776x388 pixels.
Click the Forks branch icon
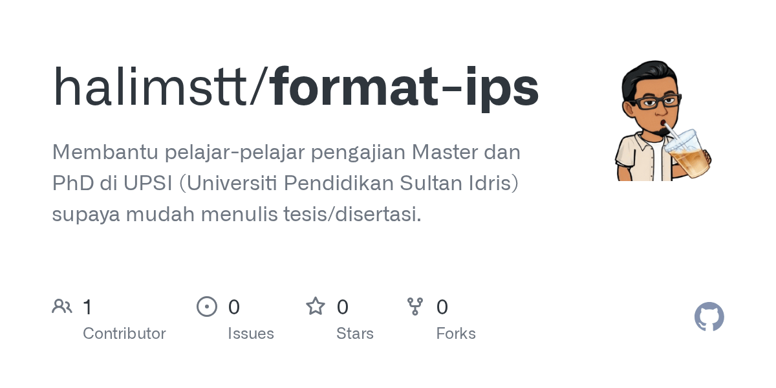coord(415,307)
